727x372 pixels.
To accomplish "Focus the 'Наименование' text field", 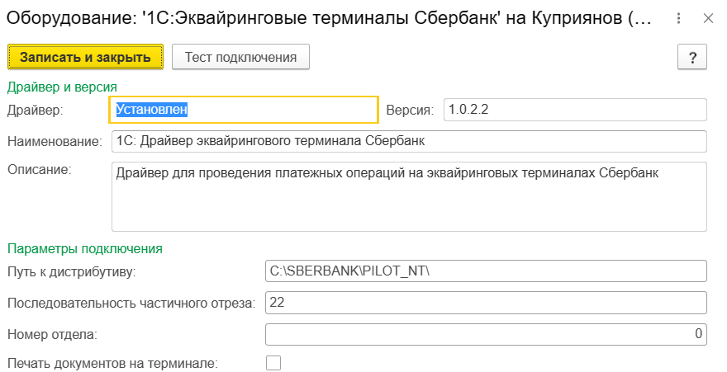I will (x=409, y=141).
